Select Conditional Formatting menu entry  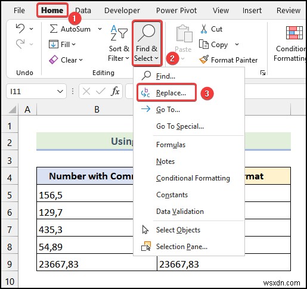coord(189,178)
